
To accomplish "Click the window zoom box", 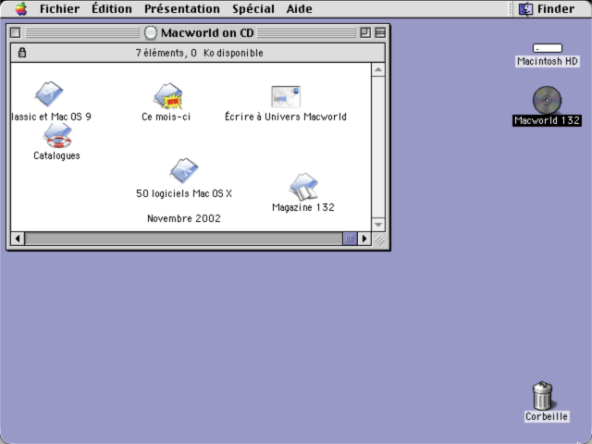I will (365, 33).
